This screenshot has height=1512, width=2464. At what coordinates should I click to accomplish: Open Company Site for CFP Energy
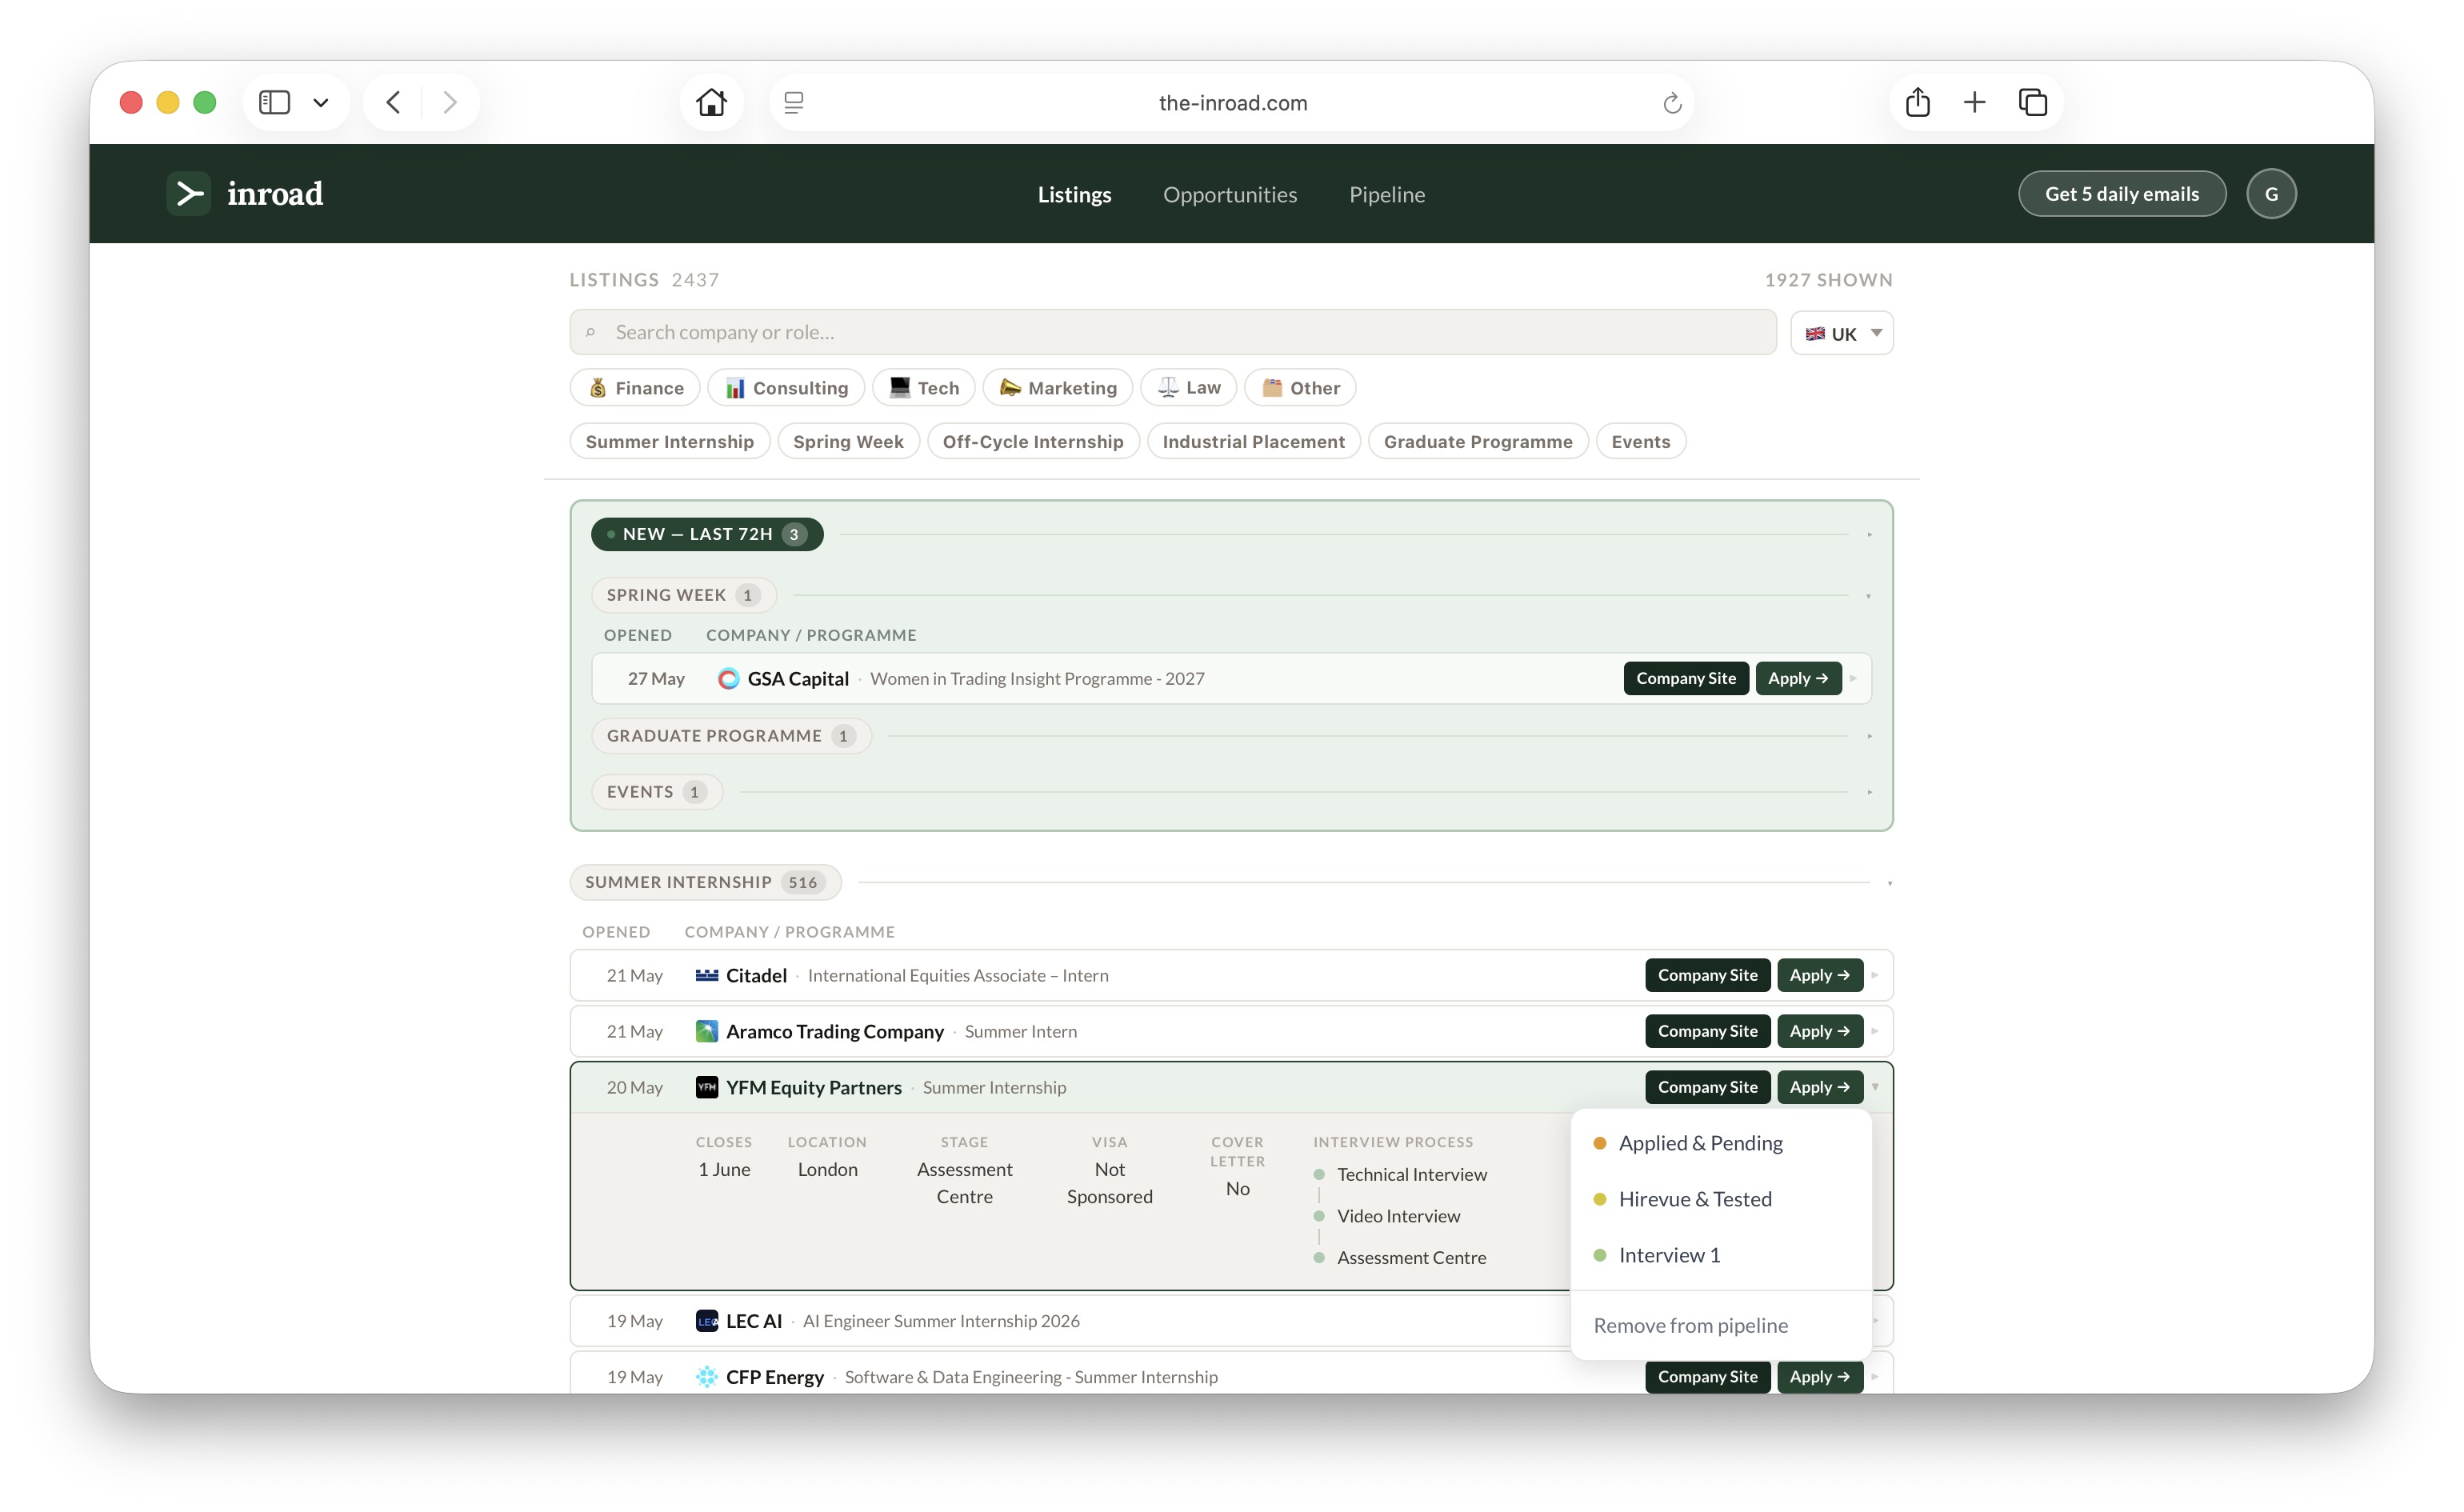(x=1707, y=1377)
